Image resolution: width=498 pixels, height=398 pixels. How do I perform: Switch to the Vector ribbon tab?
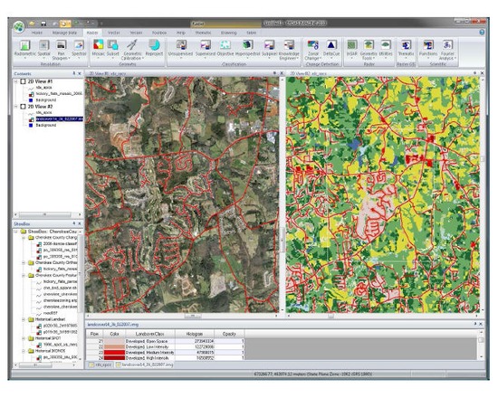click(113, 33)
